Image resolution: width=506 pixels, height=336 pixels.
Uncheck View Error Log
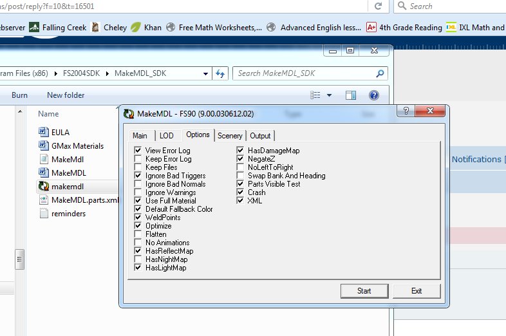point(138,150)
